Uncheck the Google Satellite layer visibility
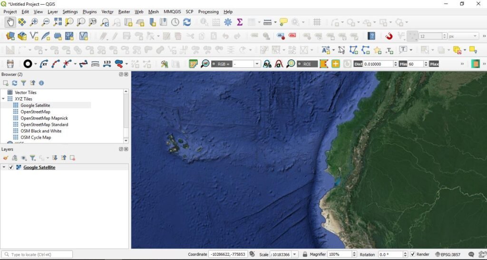 pos(11,167)
